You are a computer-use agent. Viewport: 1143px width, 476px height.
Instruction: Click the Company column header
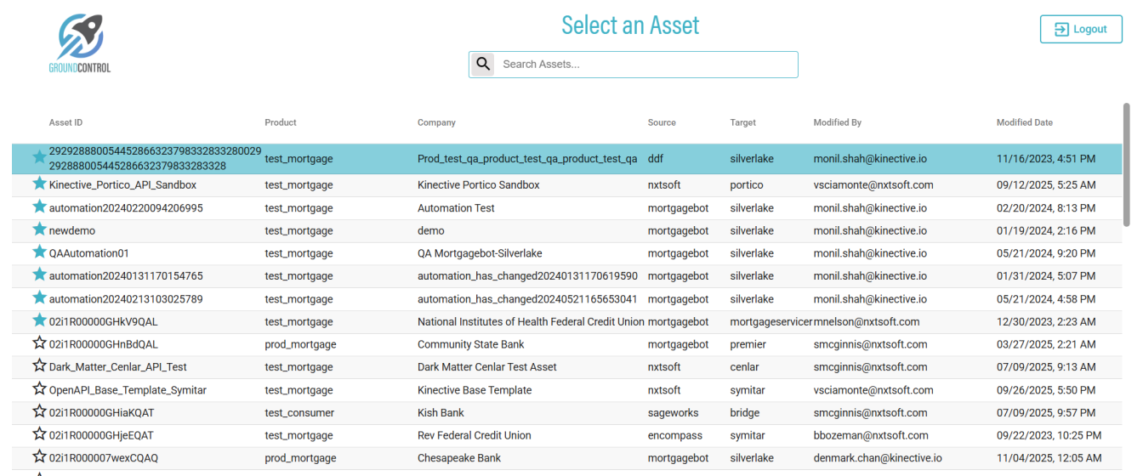(x=436, y=122)
